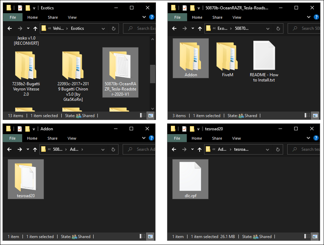
Task: Open the 22093c Bugatti Chiron v5.0 folder
Action: (x=73, y=76)
